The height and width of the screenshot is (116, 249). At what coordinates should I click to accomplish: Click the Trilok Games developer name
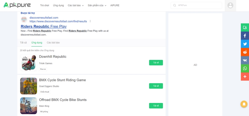pos(46,64)
